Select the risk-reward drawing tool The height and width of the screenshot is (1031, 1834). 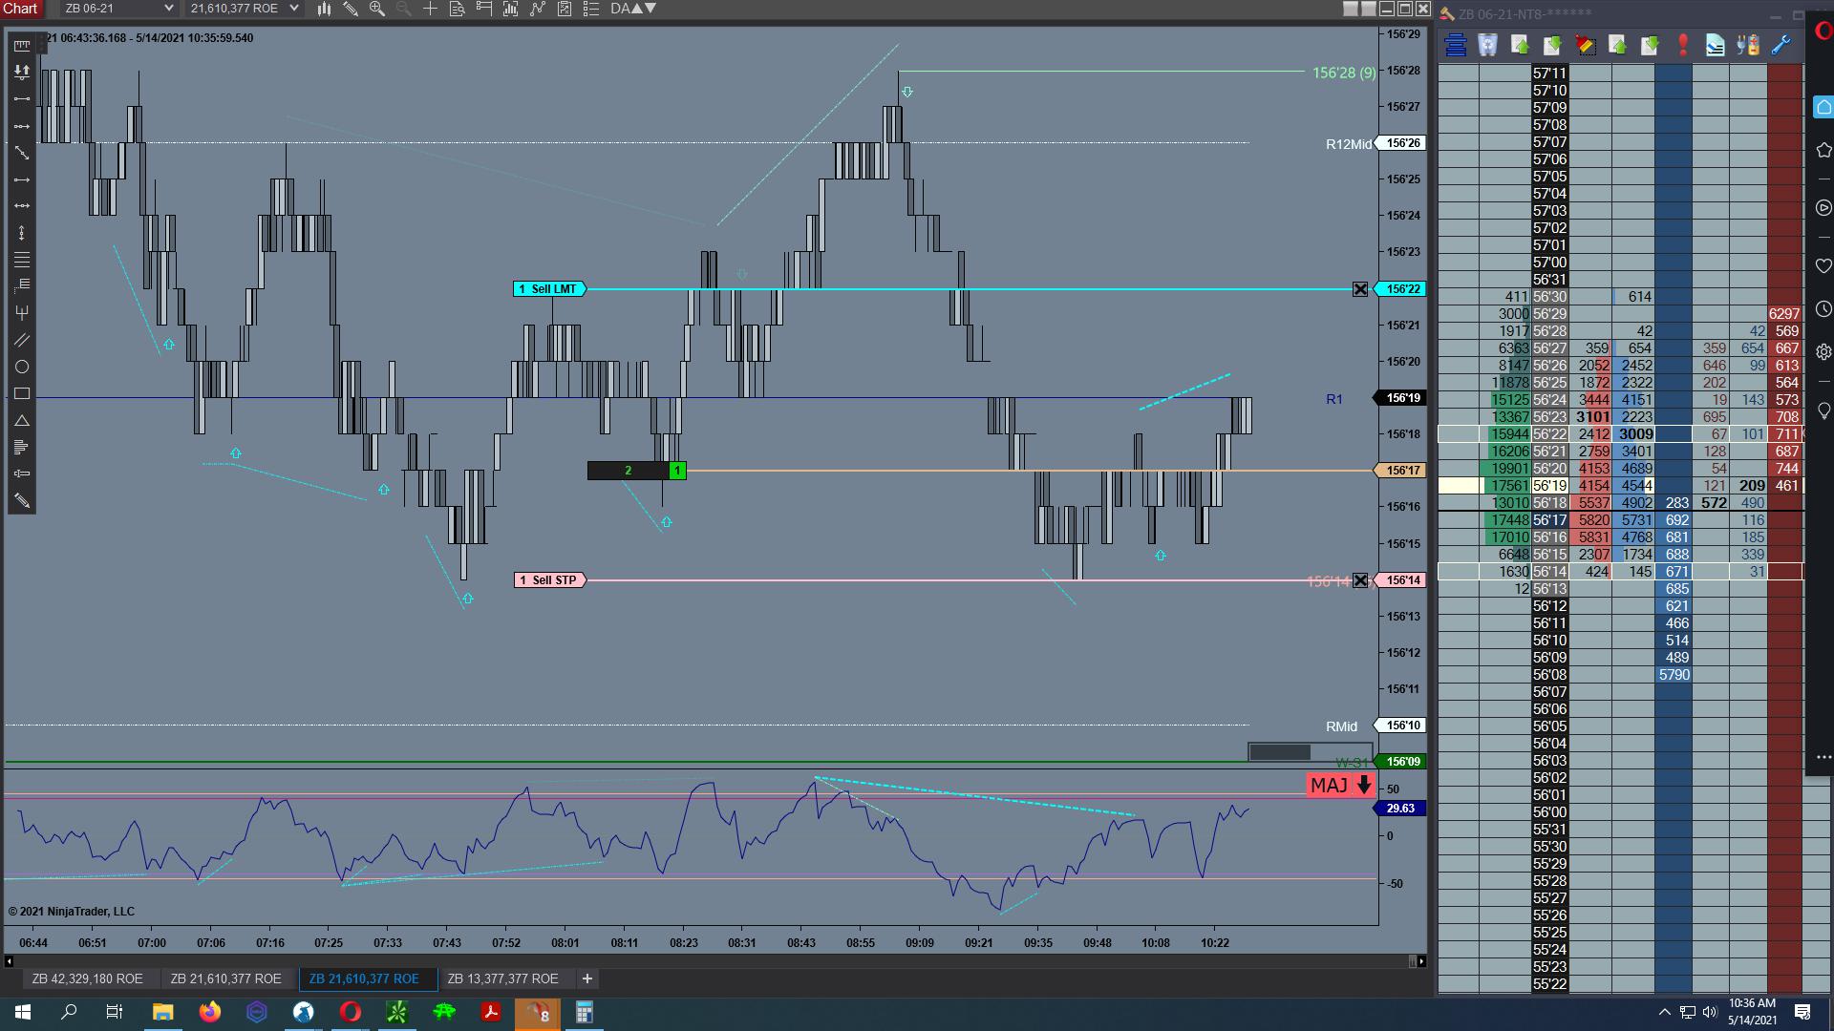21,72
